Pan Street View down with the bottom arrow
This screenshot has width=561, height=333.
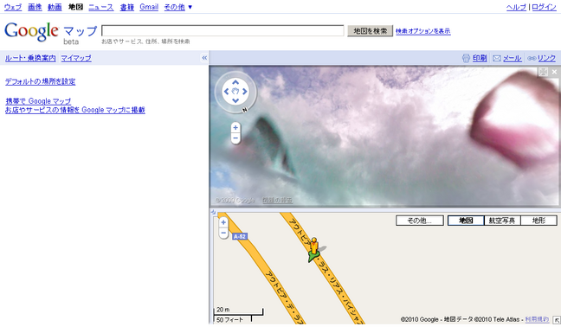pyautogui.click(x=235, y=100)
